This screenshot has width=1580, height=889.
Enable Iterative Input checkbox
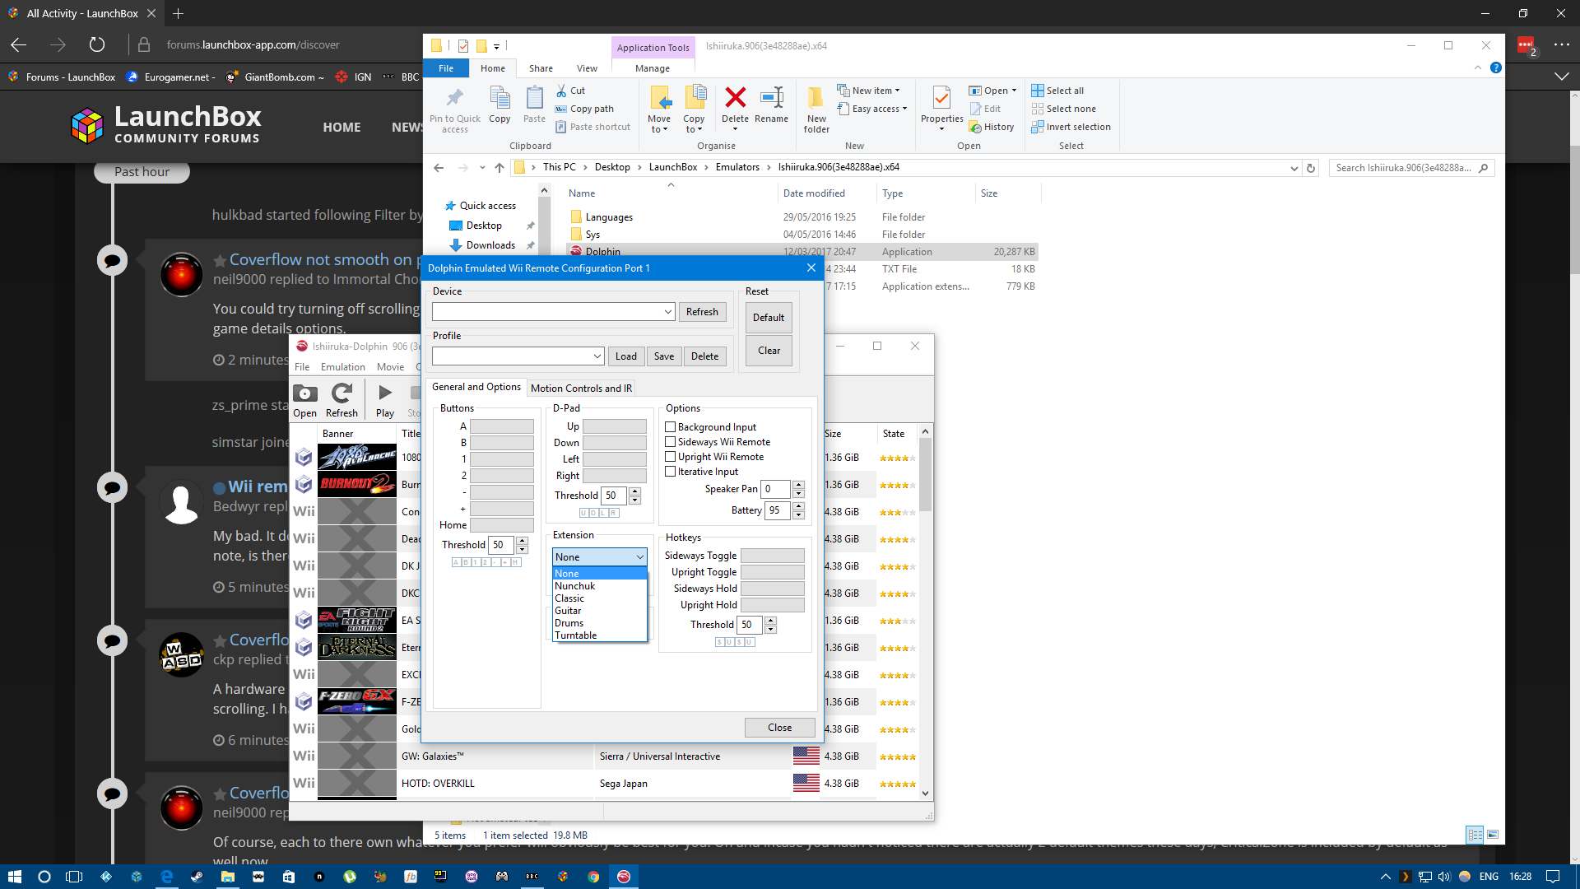pos(670,471)
